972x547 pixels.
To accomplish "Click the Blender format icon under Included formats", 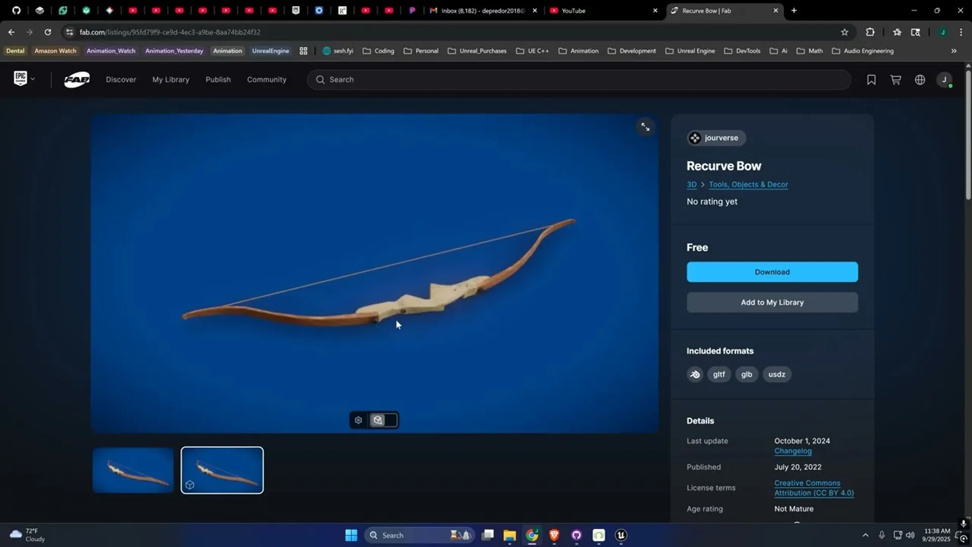I will click(x=695, y=374).
